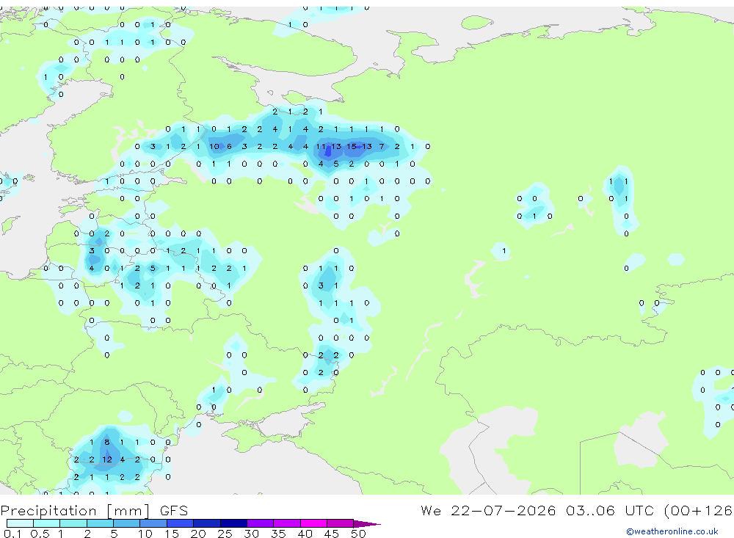Click the '22-07-2026' forecast date text
The width and height of the screenshot is (734, 538).
(504, 510)
